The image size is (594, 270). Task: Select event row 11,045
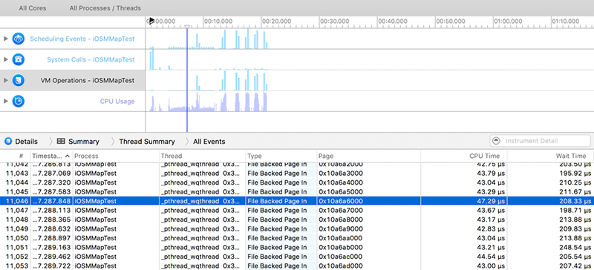click(297, 191)
